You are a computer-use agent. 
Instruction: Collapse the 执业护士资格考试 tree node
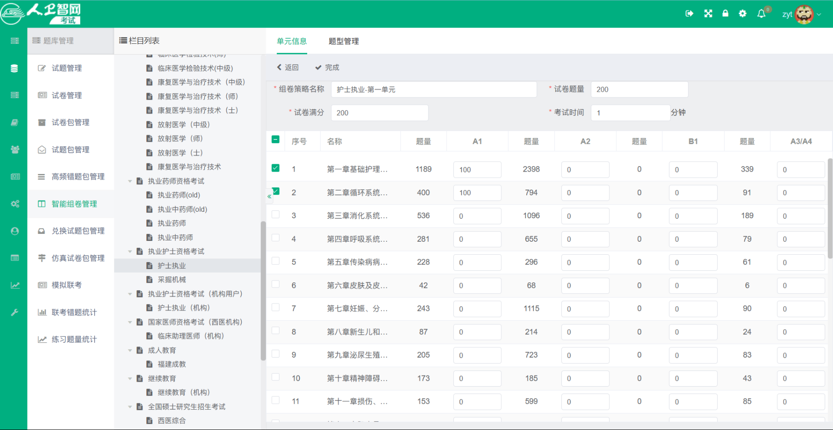[130, 251]
